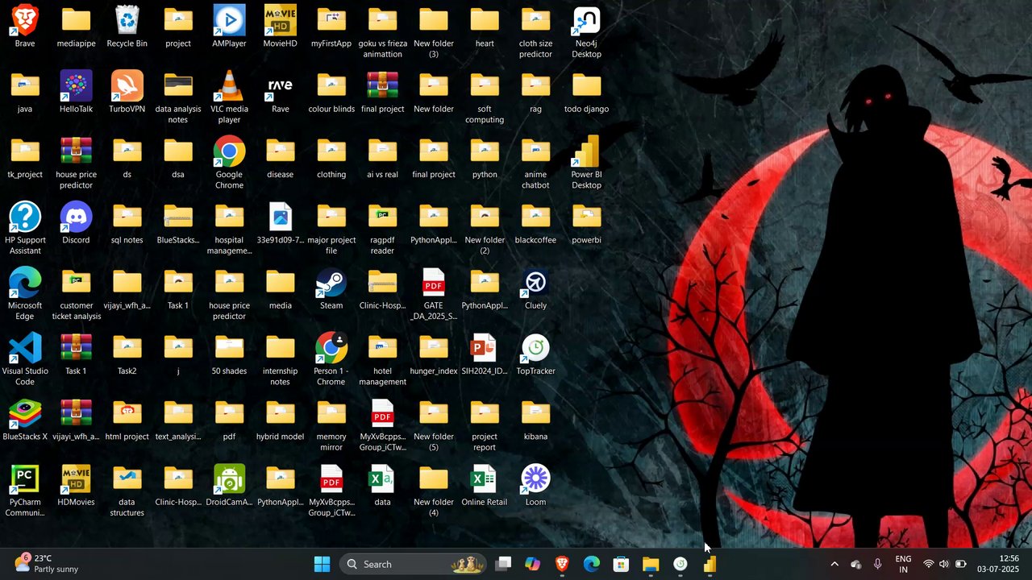This screenshot has height=580, width=1032.
Task: Open the Online Retail Excel file
Action: pyautogui.click(x=485, y=484)
